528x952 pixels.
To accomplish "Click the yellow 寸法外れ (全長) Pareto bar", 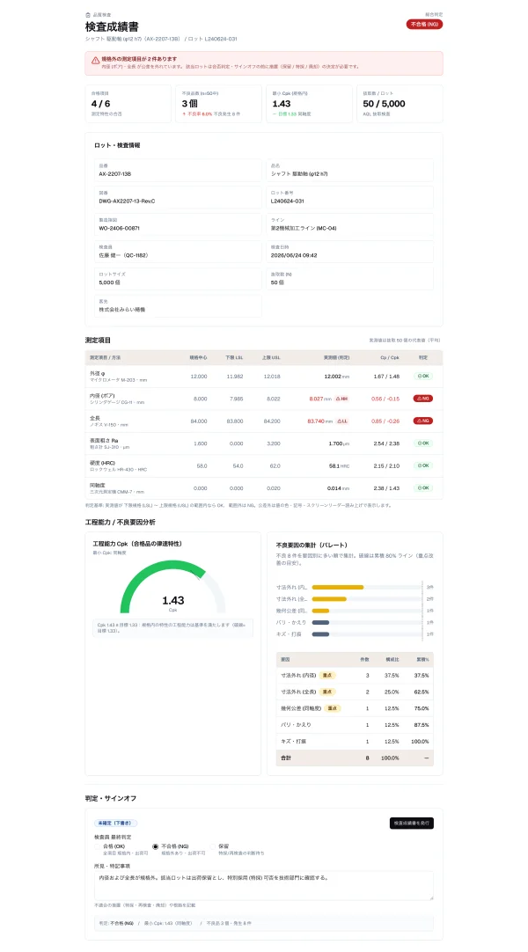I will 329,598.
